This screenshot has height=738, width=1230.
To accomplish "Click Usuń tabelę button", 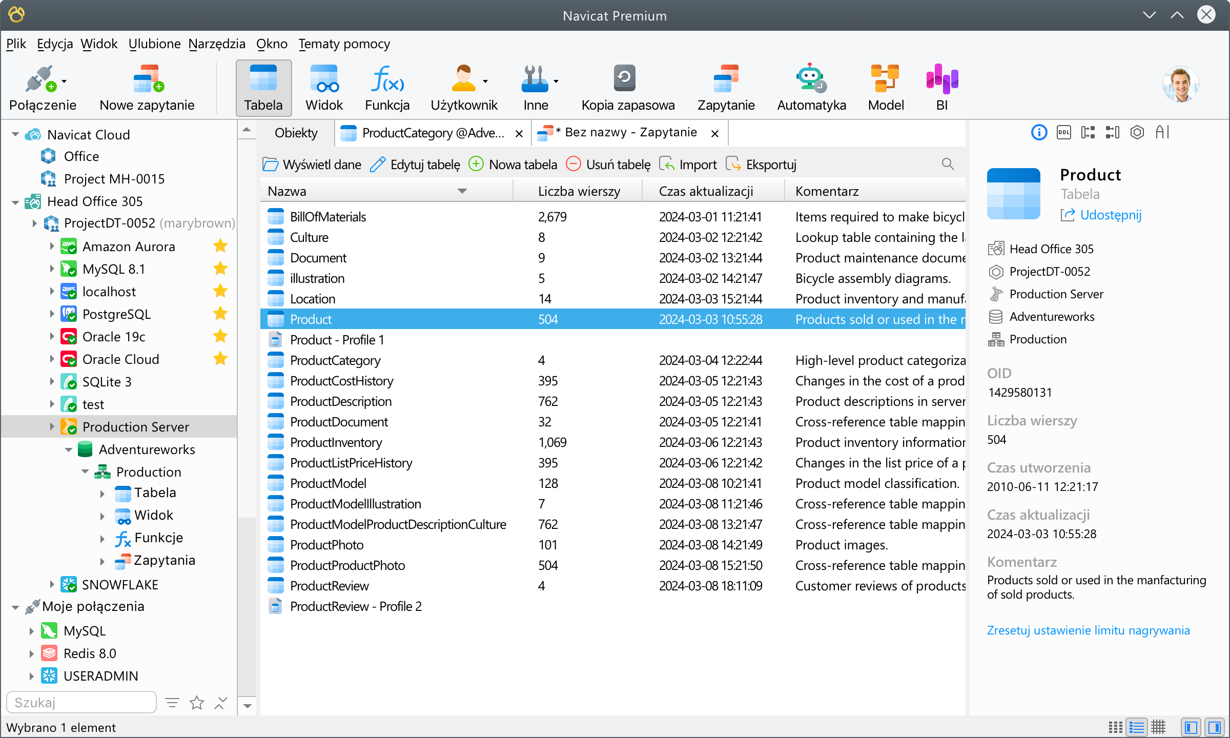I will click(x=608, y=165).
